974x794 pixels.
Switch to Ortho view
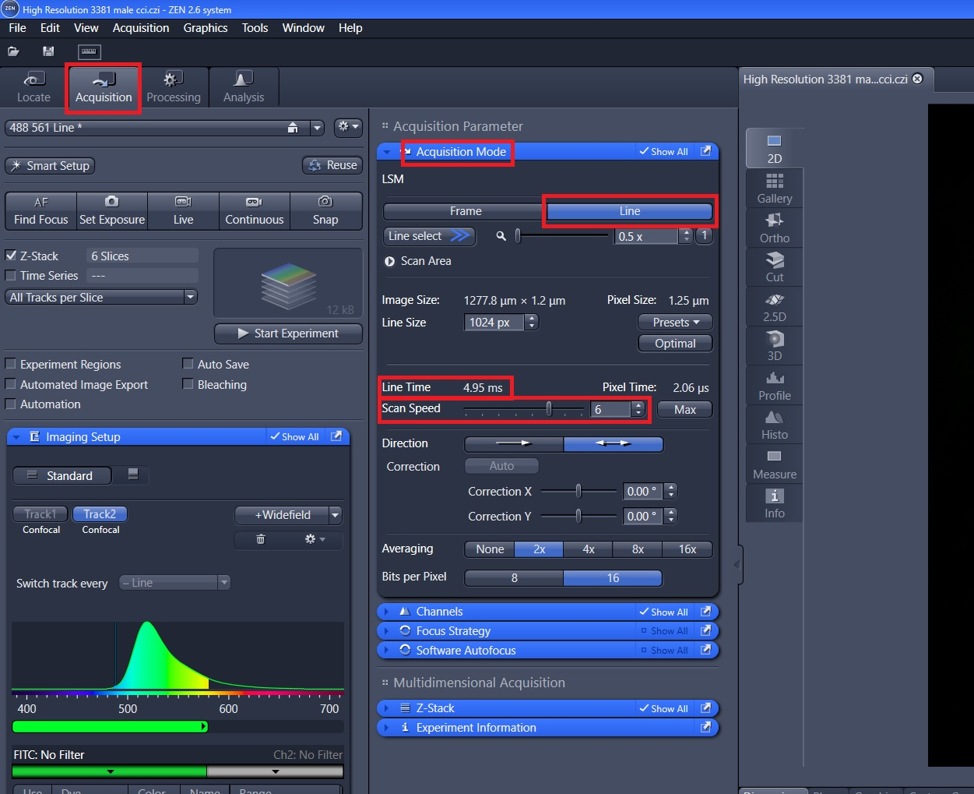774,228
